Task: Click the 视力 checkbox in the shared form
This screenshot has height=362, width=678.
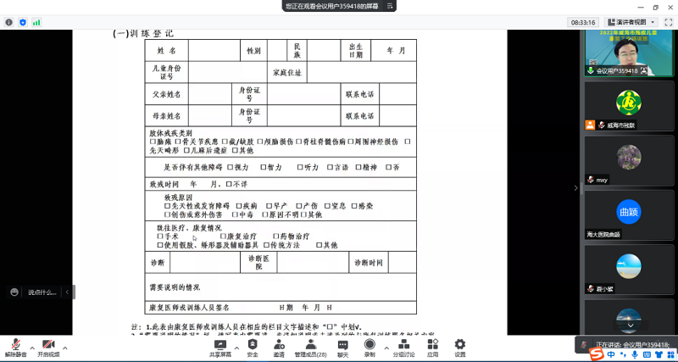Action: point(230,167)
